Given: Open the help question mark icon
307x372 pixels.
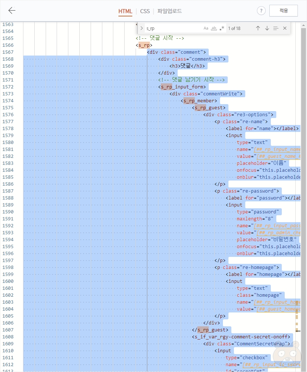Looking at the screenshot, I should pyautogui.click(x=261, y=11).
